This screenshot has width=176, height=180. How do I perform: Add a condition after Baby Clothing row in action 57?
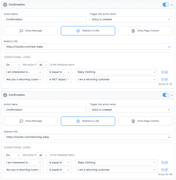click(166, 72)
